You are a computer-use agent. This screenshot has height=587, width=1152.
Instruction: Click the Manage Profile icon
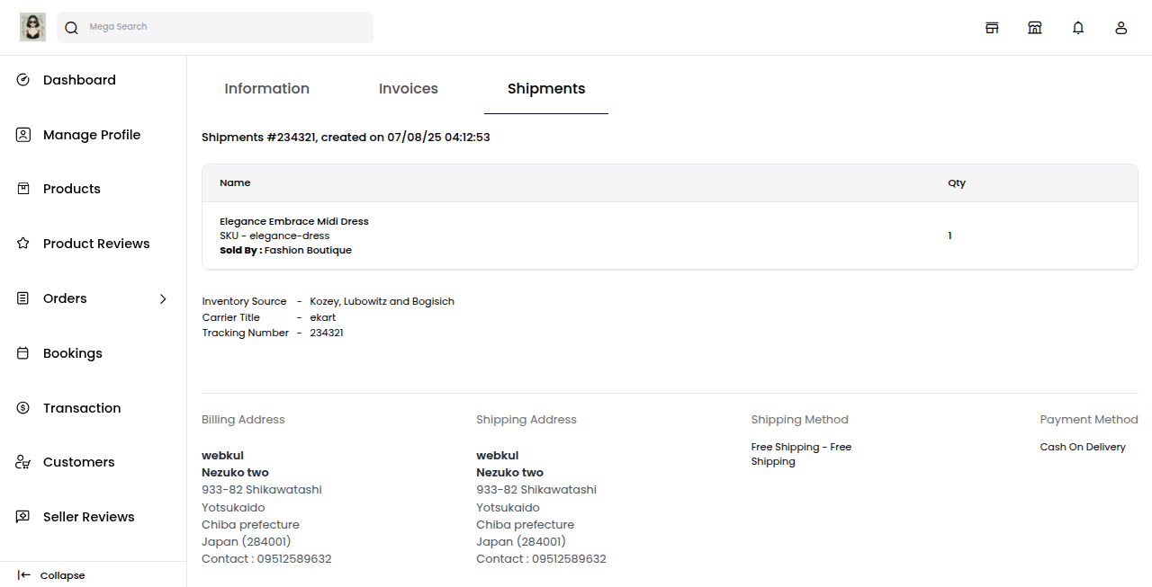(x=23, y=135)
